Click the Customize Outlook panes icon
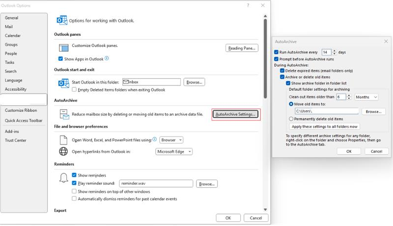This screenshot has height=226, width=393. click(x=63, y=47)
